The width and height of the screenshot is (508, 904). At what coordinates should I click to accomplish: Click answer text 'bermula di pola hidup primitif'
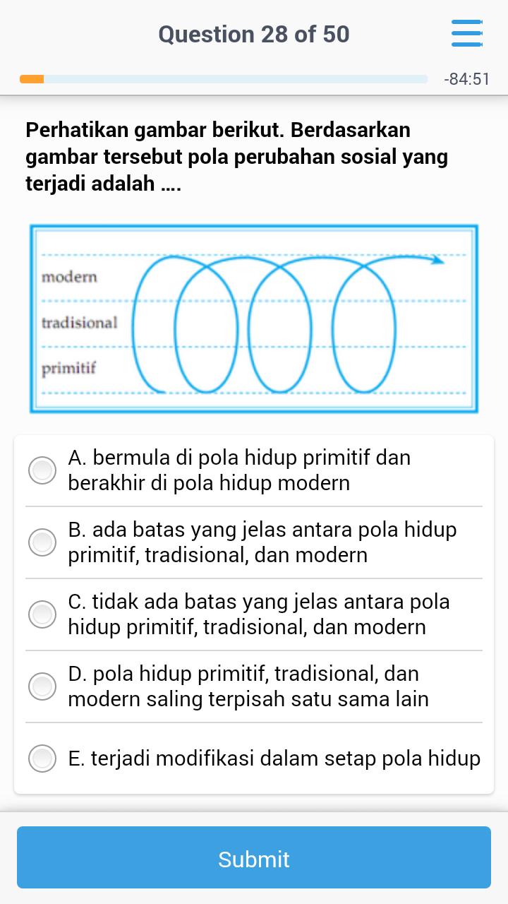point(239,458)
